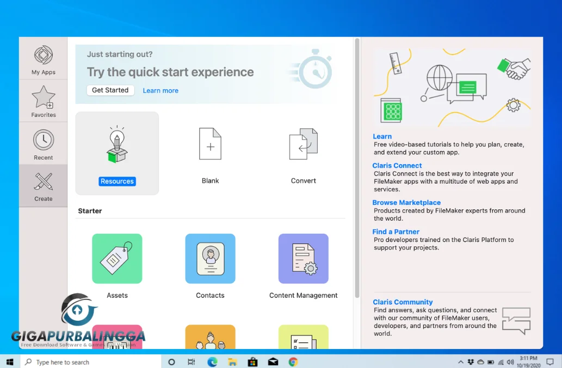The height and width of the screenshot is (368, 562).
Task: Open the taskbar clock and date
Action: pyautogui.click(x=529, y=362)
